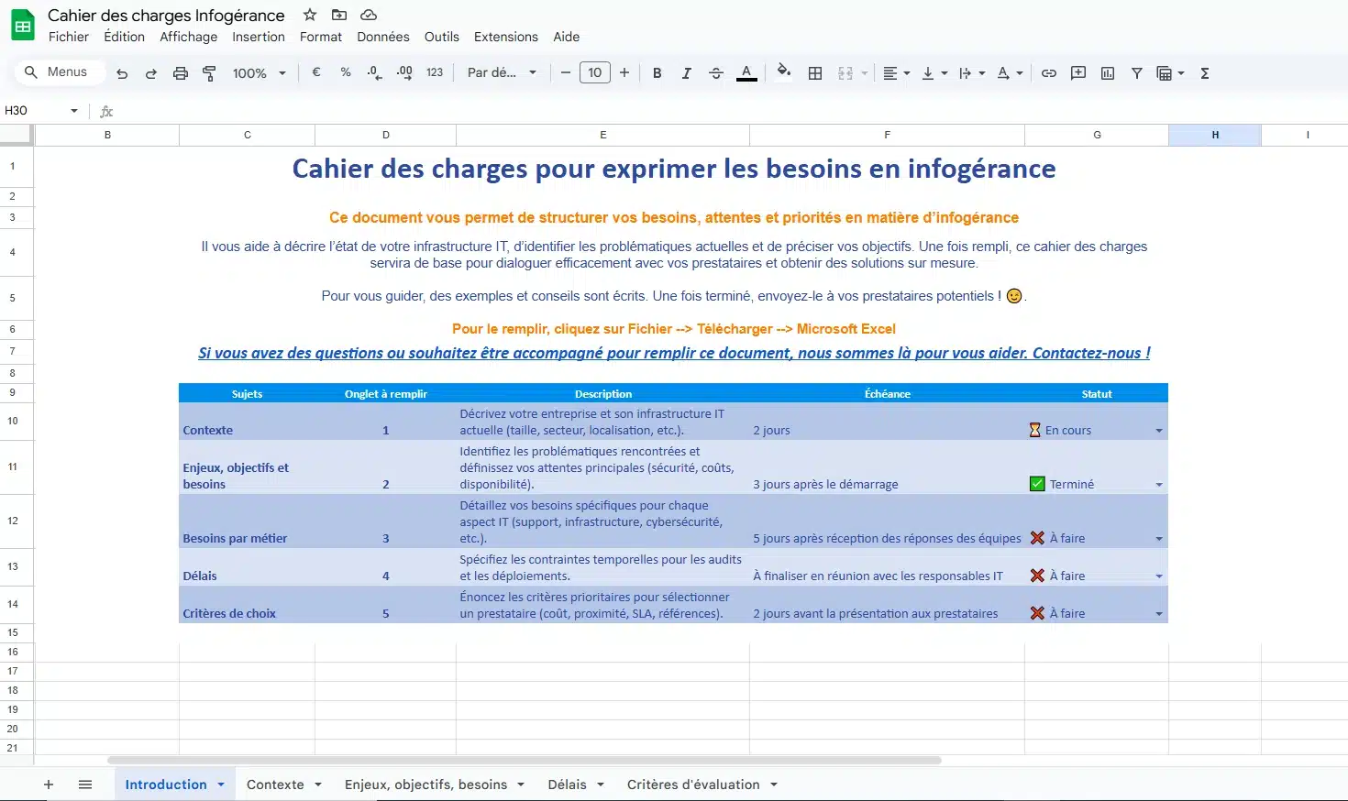The height and width of the screenshot is (801, 1348).
Task: Open the fill color bucket
Action: (x=783, y=71)
